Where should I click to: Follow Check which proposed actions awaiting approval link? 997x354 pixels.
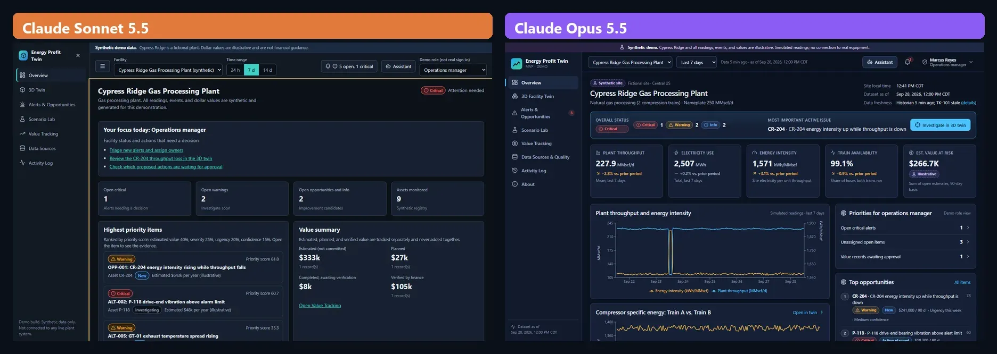coord(166,167)
